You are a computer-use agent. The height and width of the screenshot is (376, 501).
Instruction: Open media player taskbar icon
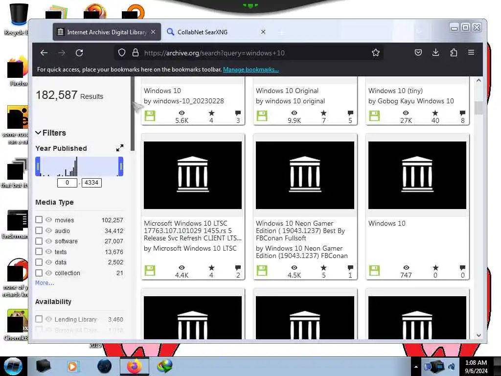tap(73, 366)
